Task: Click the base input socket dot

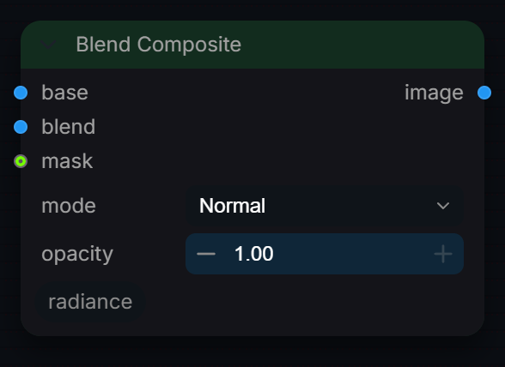Action: [21, 93]
